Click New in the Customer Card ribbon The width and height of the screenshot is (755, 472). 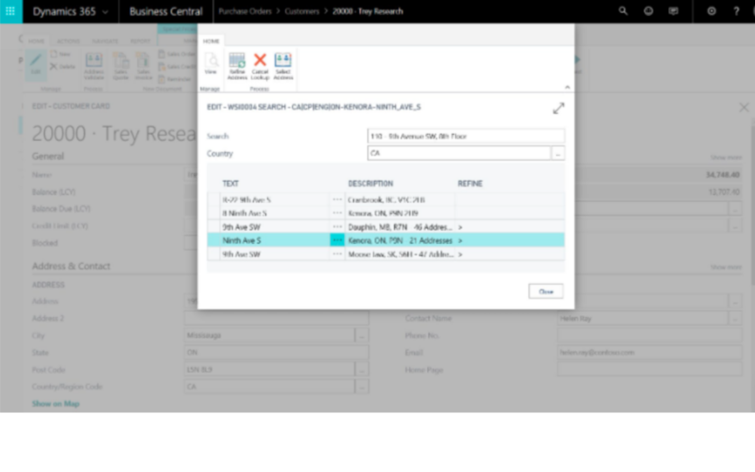pyautogui.click(x=61, y=54)
